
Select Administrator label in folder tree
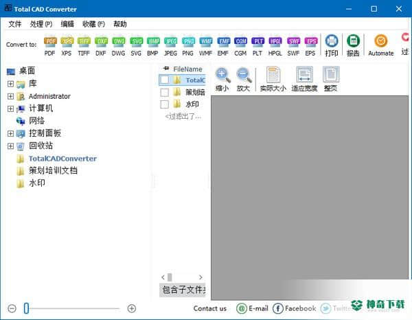coord(49,96)
